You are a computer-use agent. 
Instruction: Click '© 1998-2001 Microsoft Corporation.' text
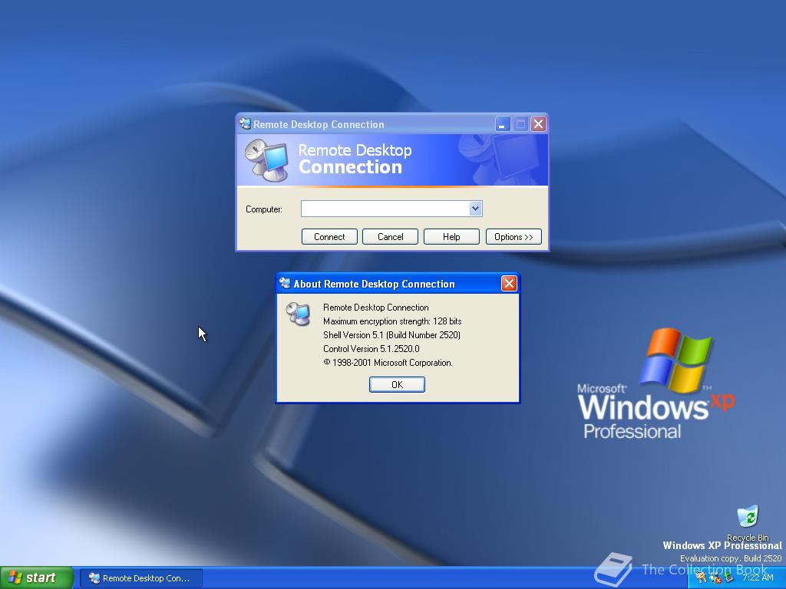(x=388, y=363)
